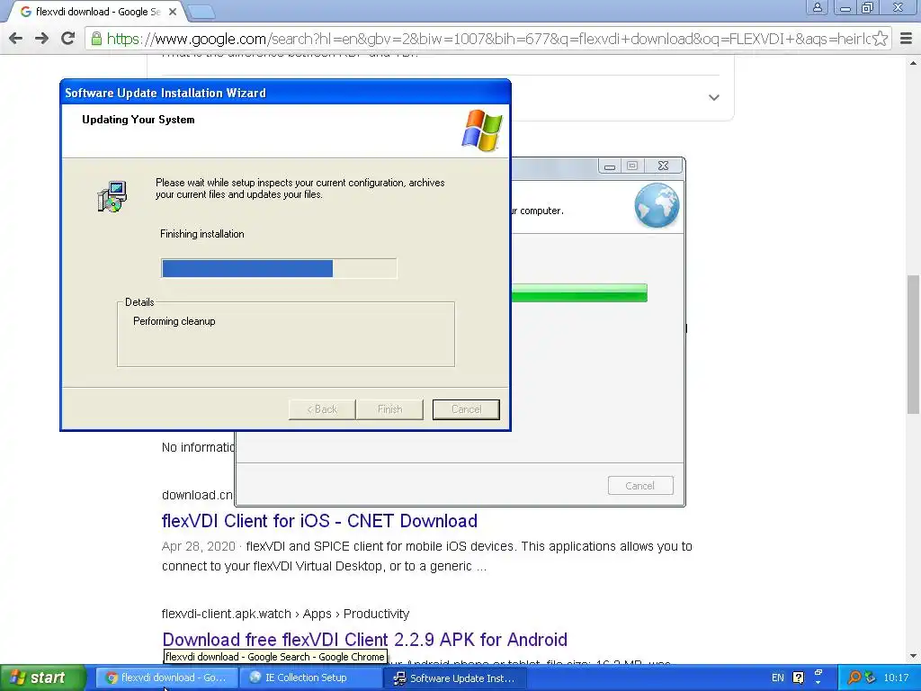
Task: Click the Windows flag logo in wizard
Action: 482,130
